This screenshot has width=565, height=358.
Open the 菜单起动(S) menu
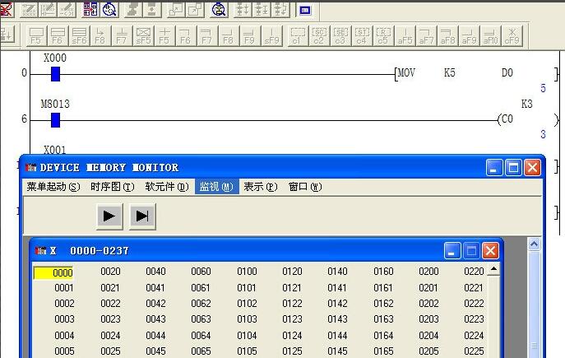pos(53,187)
